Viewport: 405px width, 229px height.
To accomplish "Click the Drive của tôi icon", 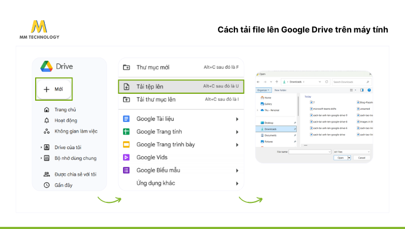I will 46,147.
